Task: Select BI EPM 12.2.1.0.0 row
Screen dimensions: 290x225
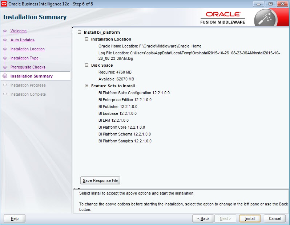Action: click(x=113, y=120)
